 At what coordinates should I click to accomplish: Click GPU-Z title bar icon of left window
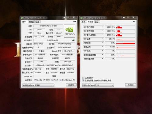coord(22,18)
